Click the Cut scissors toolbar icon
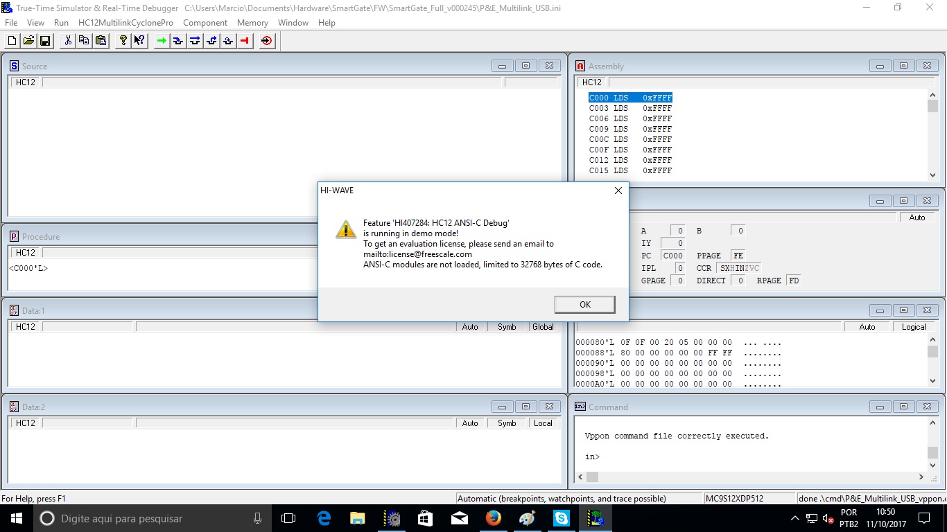The image size is (947, 532). pos(68,41)
